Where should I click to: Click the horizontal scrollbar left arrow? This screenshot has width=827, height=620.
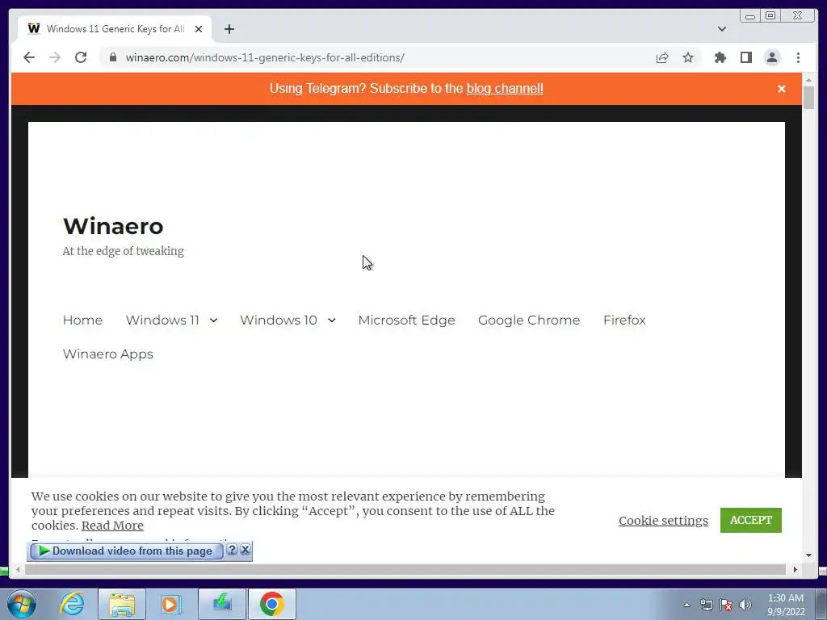pos(18,569)
